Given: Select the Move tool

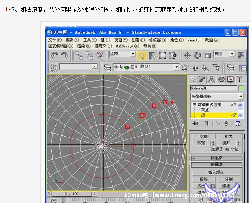Looking at the screenshot, I should click(x=187, y=55).
